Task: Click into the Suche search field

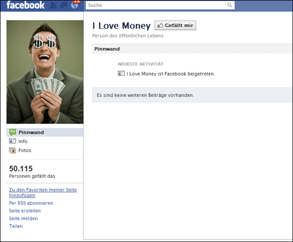Action: [155, 5]
